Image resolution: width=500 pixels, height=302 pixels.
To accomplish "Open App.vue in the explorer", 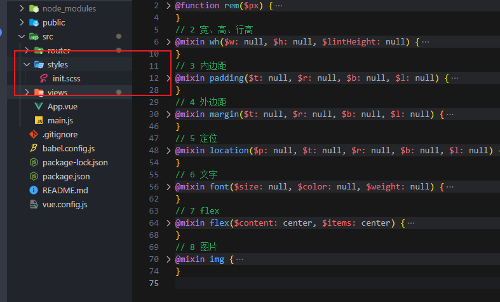I will [62, 107].
